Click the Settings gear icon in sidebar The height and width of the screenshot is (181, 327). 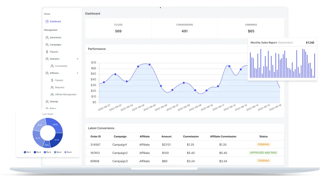[47, 101]
